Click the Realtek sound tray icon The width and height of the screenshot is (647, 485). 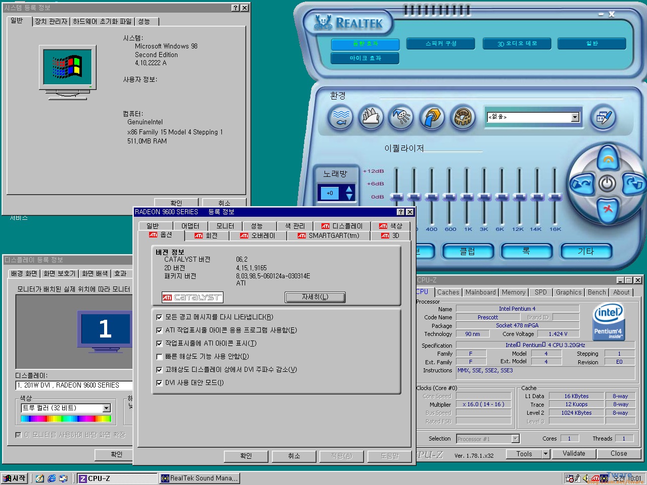pos(604,478)
